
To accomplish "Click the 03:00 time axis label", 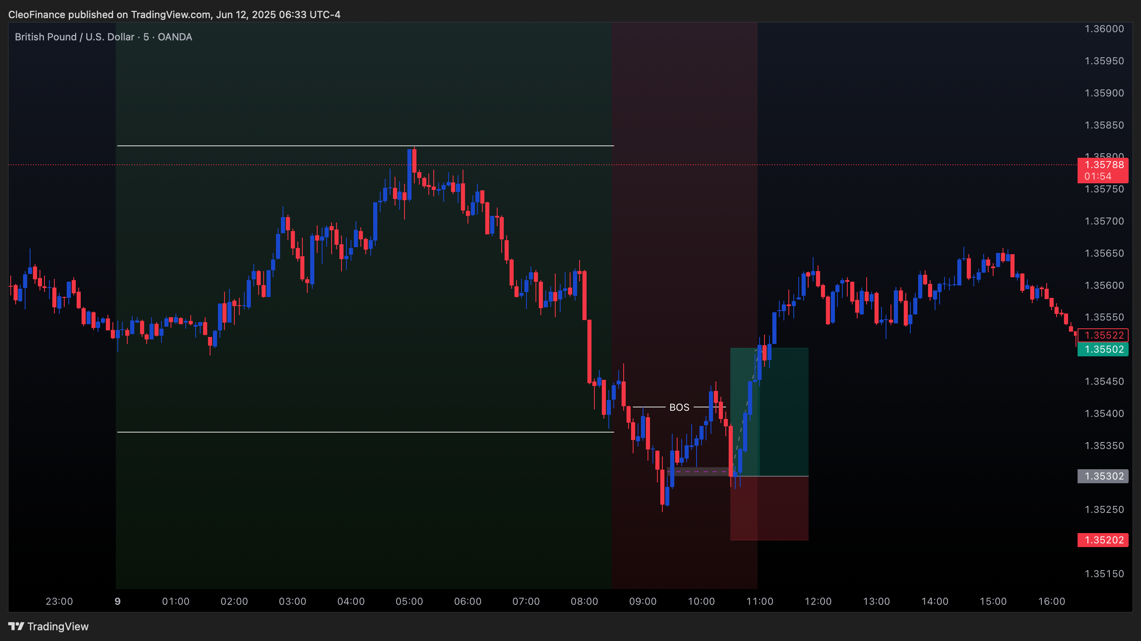I will pyautogui.click(x=292, y=601).
